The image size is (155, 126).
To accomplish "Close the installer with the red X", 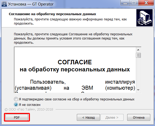I will [146, 3].
